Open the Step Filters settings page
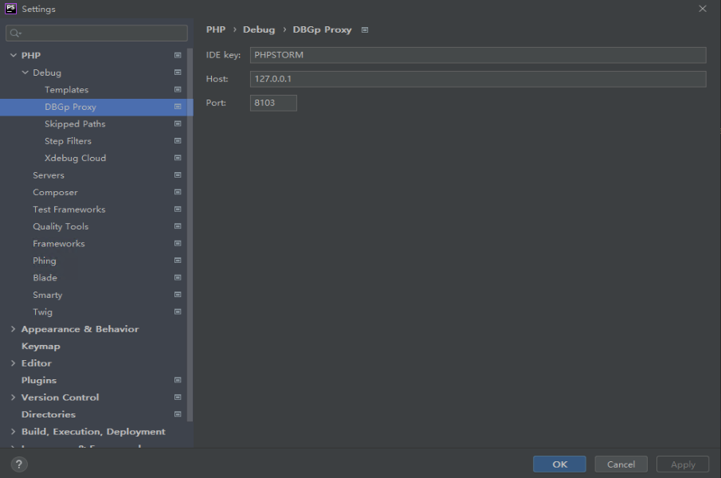 68,141
